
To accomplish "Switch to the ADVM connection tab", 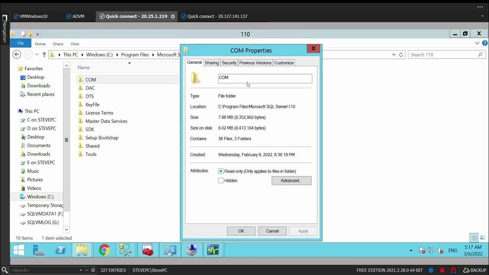I will pos(75,16).
